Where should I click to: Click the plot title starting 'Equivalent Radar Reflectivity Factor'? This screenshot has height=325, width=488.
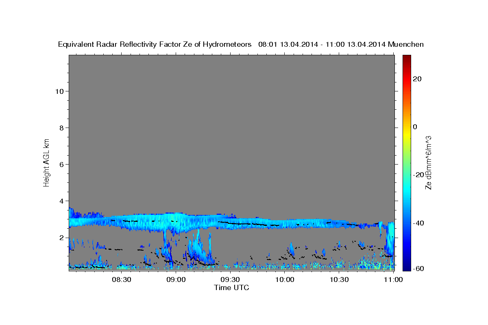[x=241, y=44]
